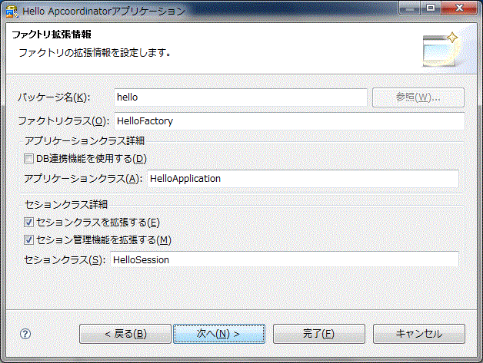This screenshot has width=483, height=363.
Task: Uncheck セションクラスを拡張する checkbox
Action: pos(28,223)
